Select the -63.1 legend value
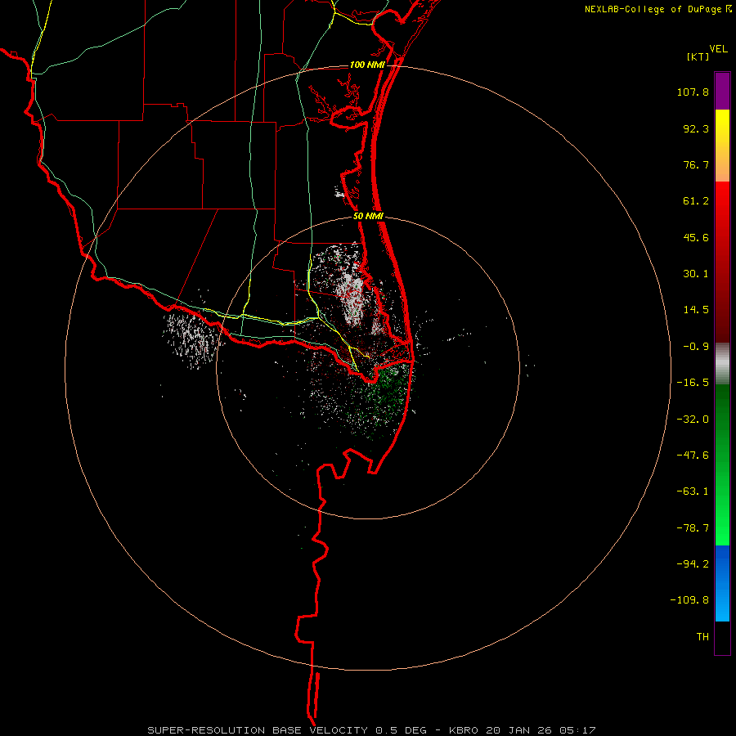The image size is (736, 736). pos(693,491)
